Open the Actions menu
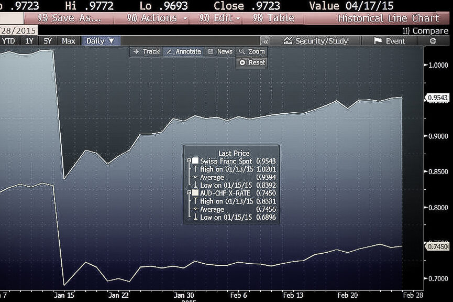This screenshot has width=453, height=302. (157, 18)
